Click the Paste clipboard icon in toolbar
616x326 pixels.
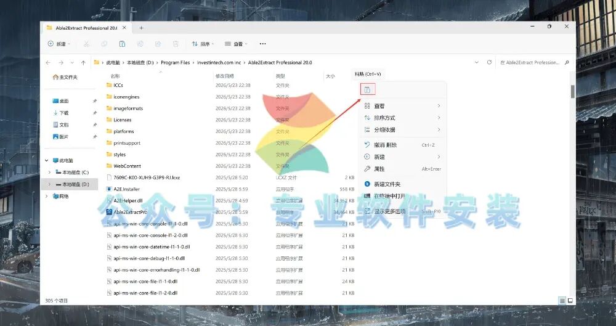tap(122, 44)
